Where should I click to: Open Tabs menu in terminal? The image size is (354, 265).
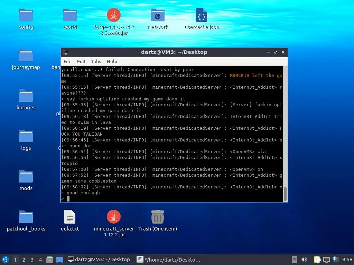(96, 61)
